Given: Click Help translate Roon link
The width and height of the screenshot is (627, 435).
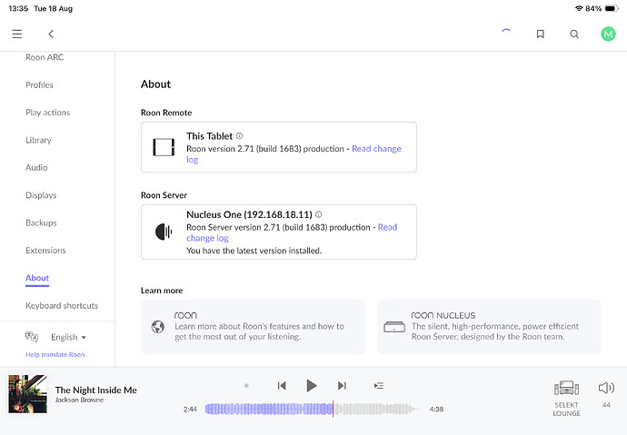Looking at the screenshot, I should click(55, 354).
